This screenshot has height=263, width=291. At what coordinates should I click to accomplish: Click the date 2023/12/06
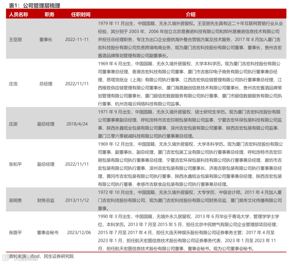pyautogui.click(x=79, y=232)
